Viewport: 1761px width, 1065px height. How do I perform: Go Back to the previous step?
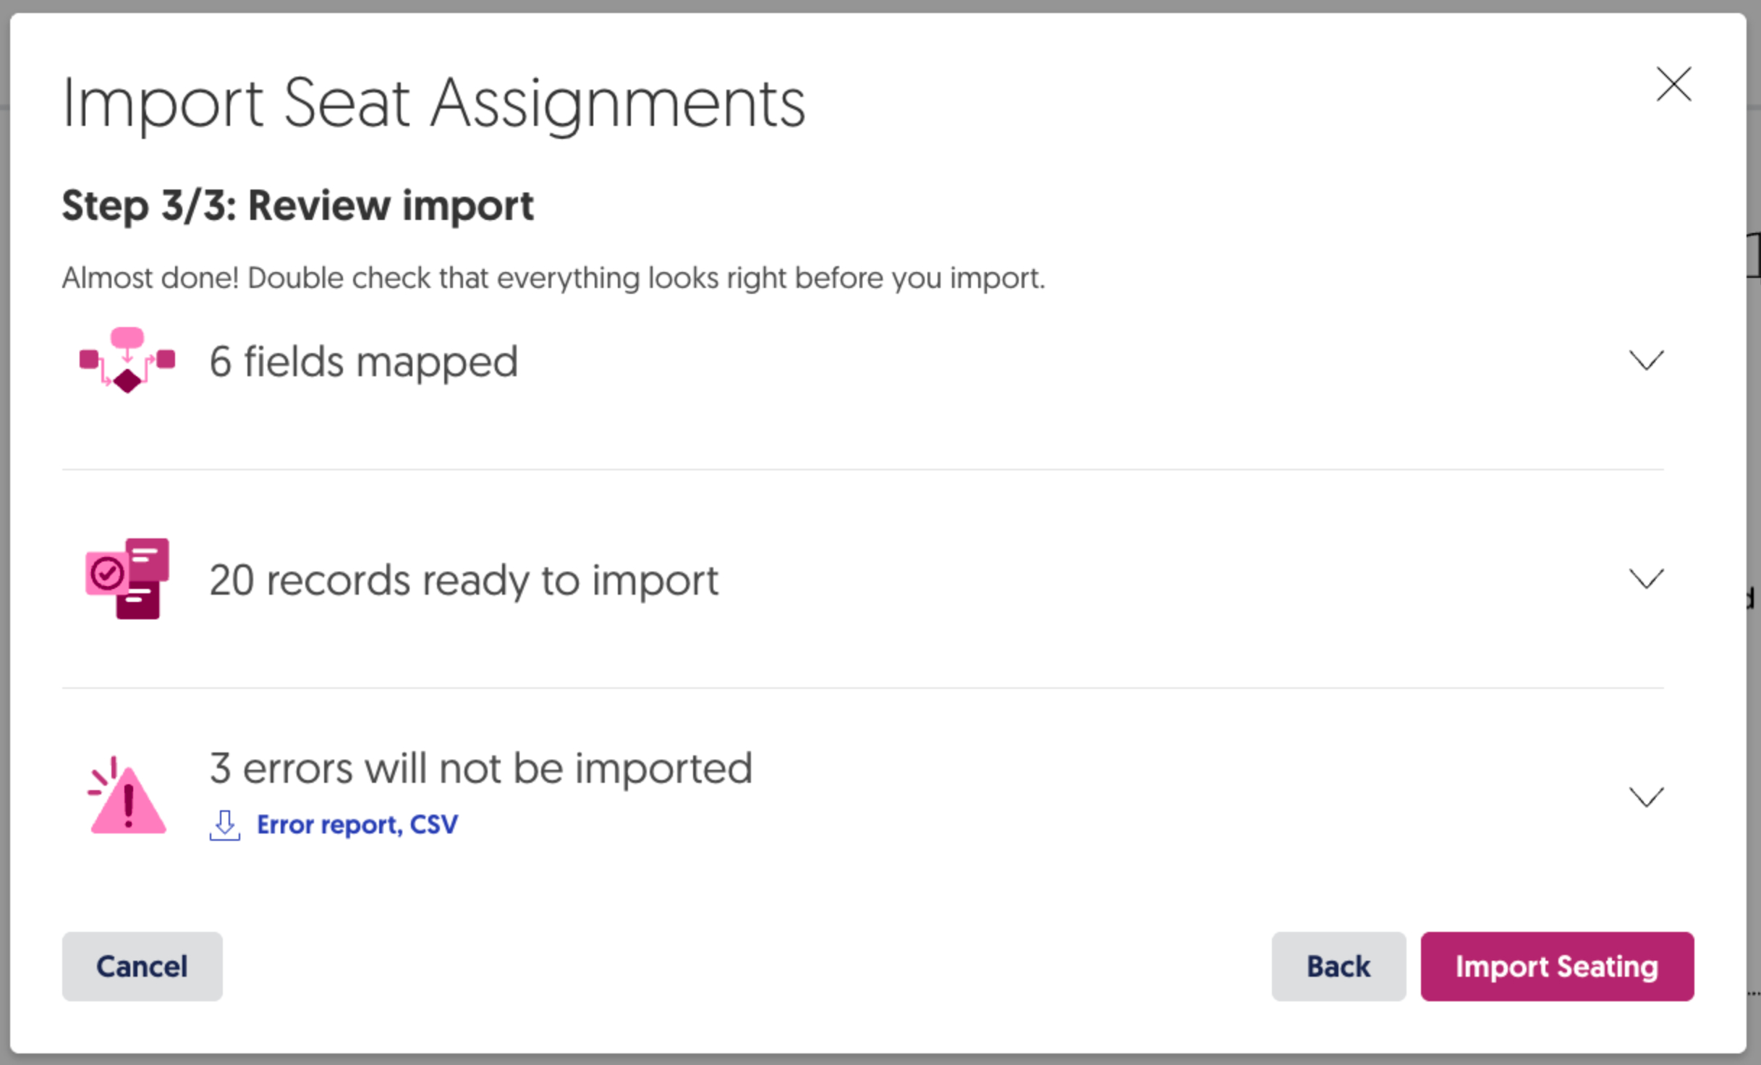(1338, 966)
